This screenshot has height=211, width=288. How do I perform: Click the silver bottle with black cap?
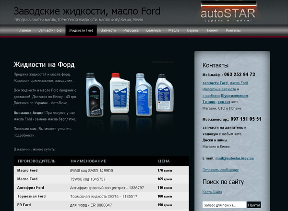click(x=164, y=93)
